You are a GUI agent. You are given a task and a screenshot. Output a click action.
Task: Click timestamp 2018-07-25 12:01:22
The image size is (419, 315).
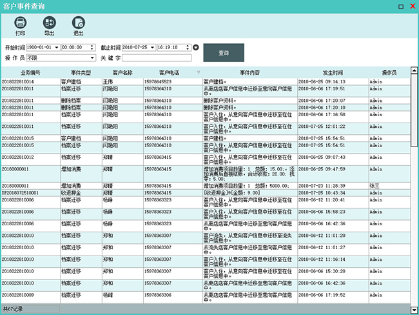coord(322,127)
